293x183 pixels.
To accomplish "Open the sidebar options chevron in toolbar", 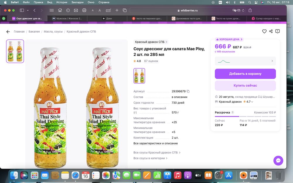I will click(x=28, y=11).
